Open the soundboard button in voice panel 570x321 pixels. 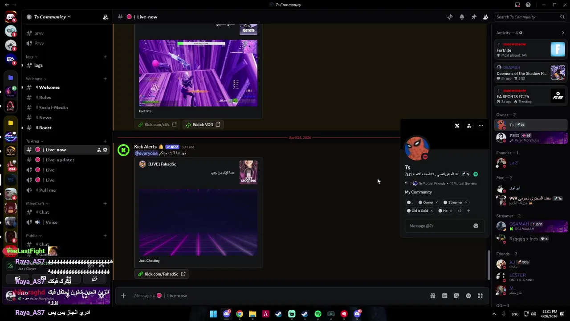(94, 279)
